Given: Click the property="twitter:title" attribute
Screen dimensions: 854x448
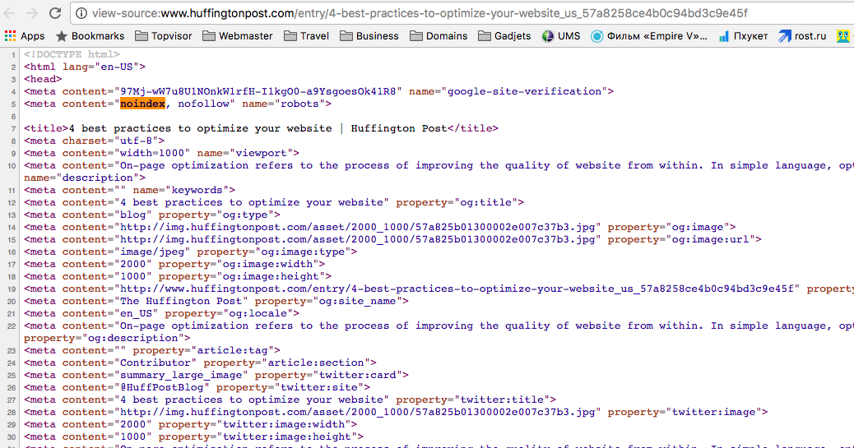Looking at the screenshot, I should click(473, 400).
